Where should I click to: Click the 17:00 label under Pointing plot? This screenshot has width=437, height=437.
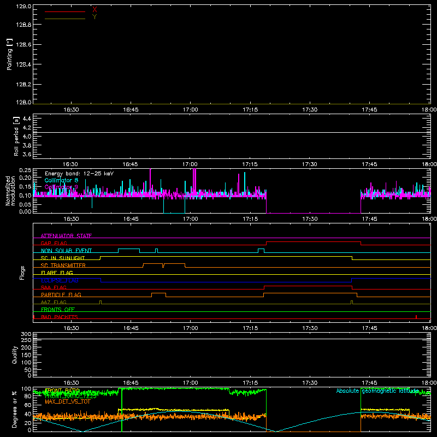point(191,110)
